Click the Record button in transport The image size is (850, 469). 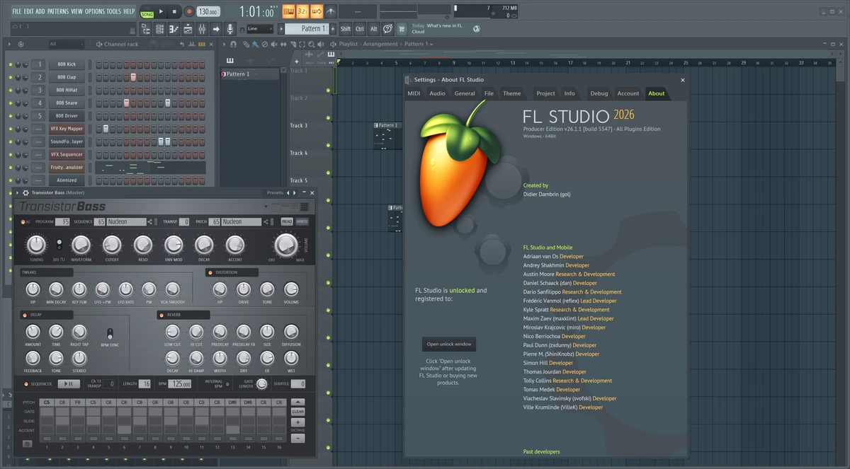tap(189, 12)
